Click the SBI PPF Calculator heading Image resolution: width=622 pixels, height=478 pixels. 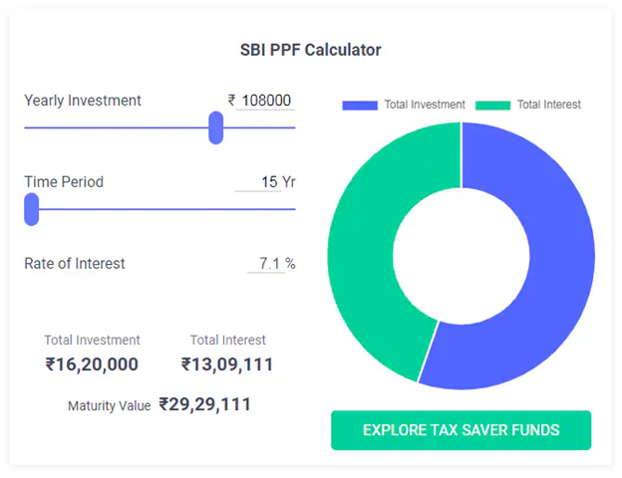pyautogui.click(x=310, y=50)
